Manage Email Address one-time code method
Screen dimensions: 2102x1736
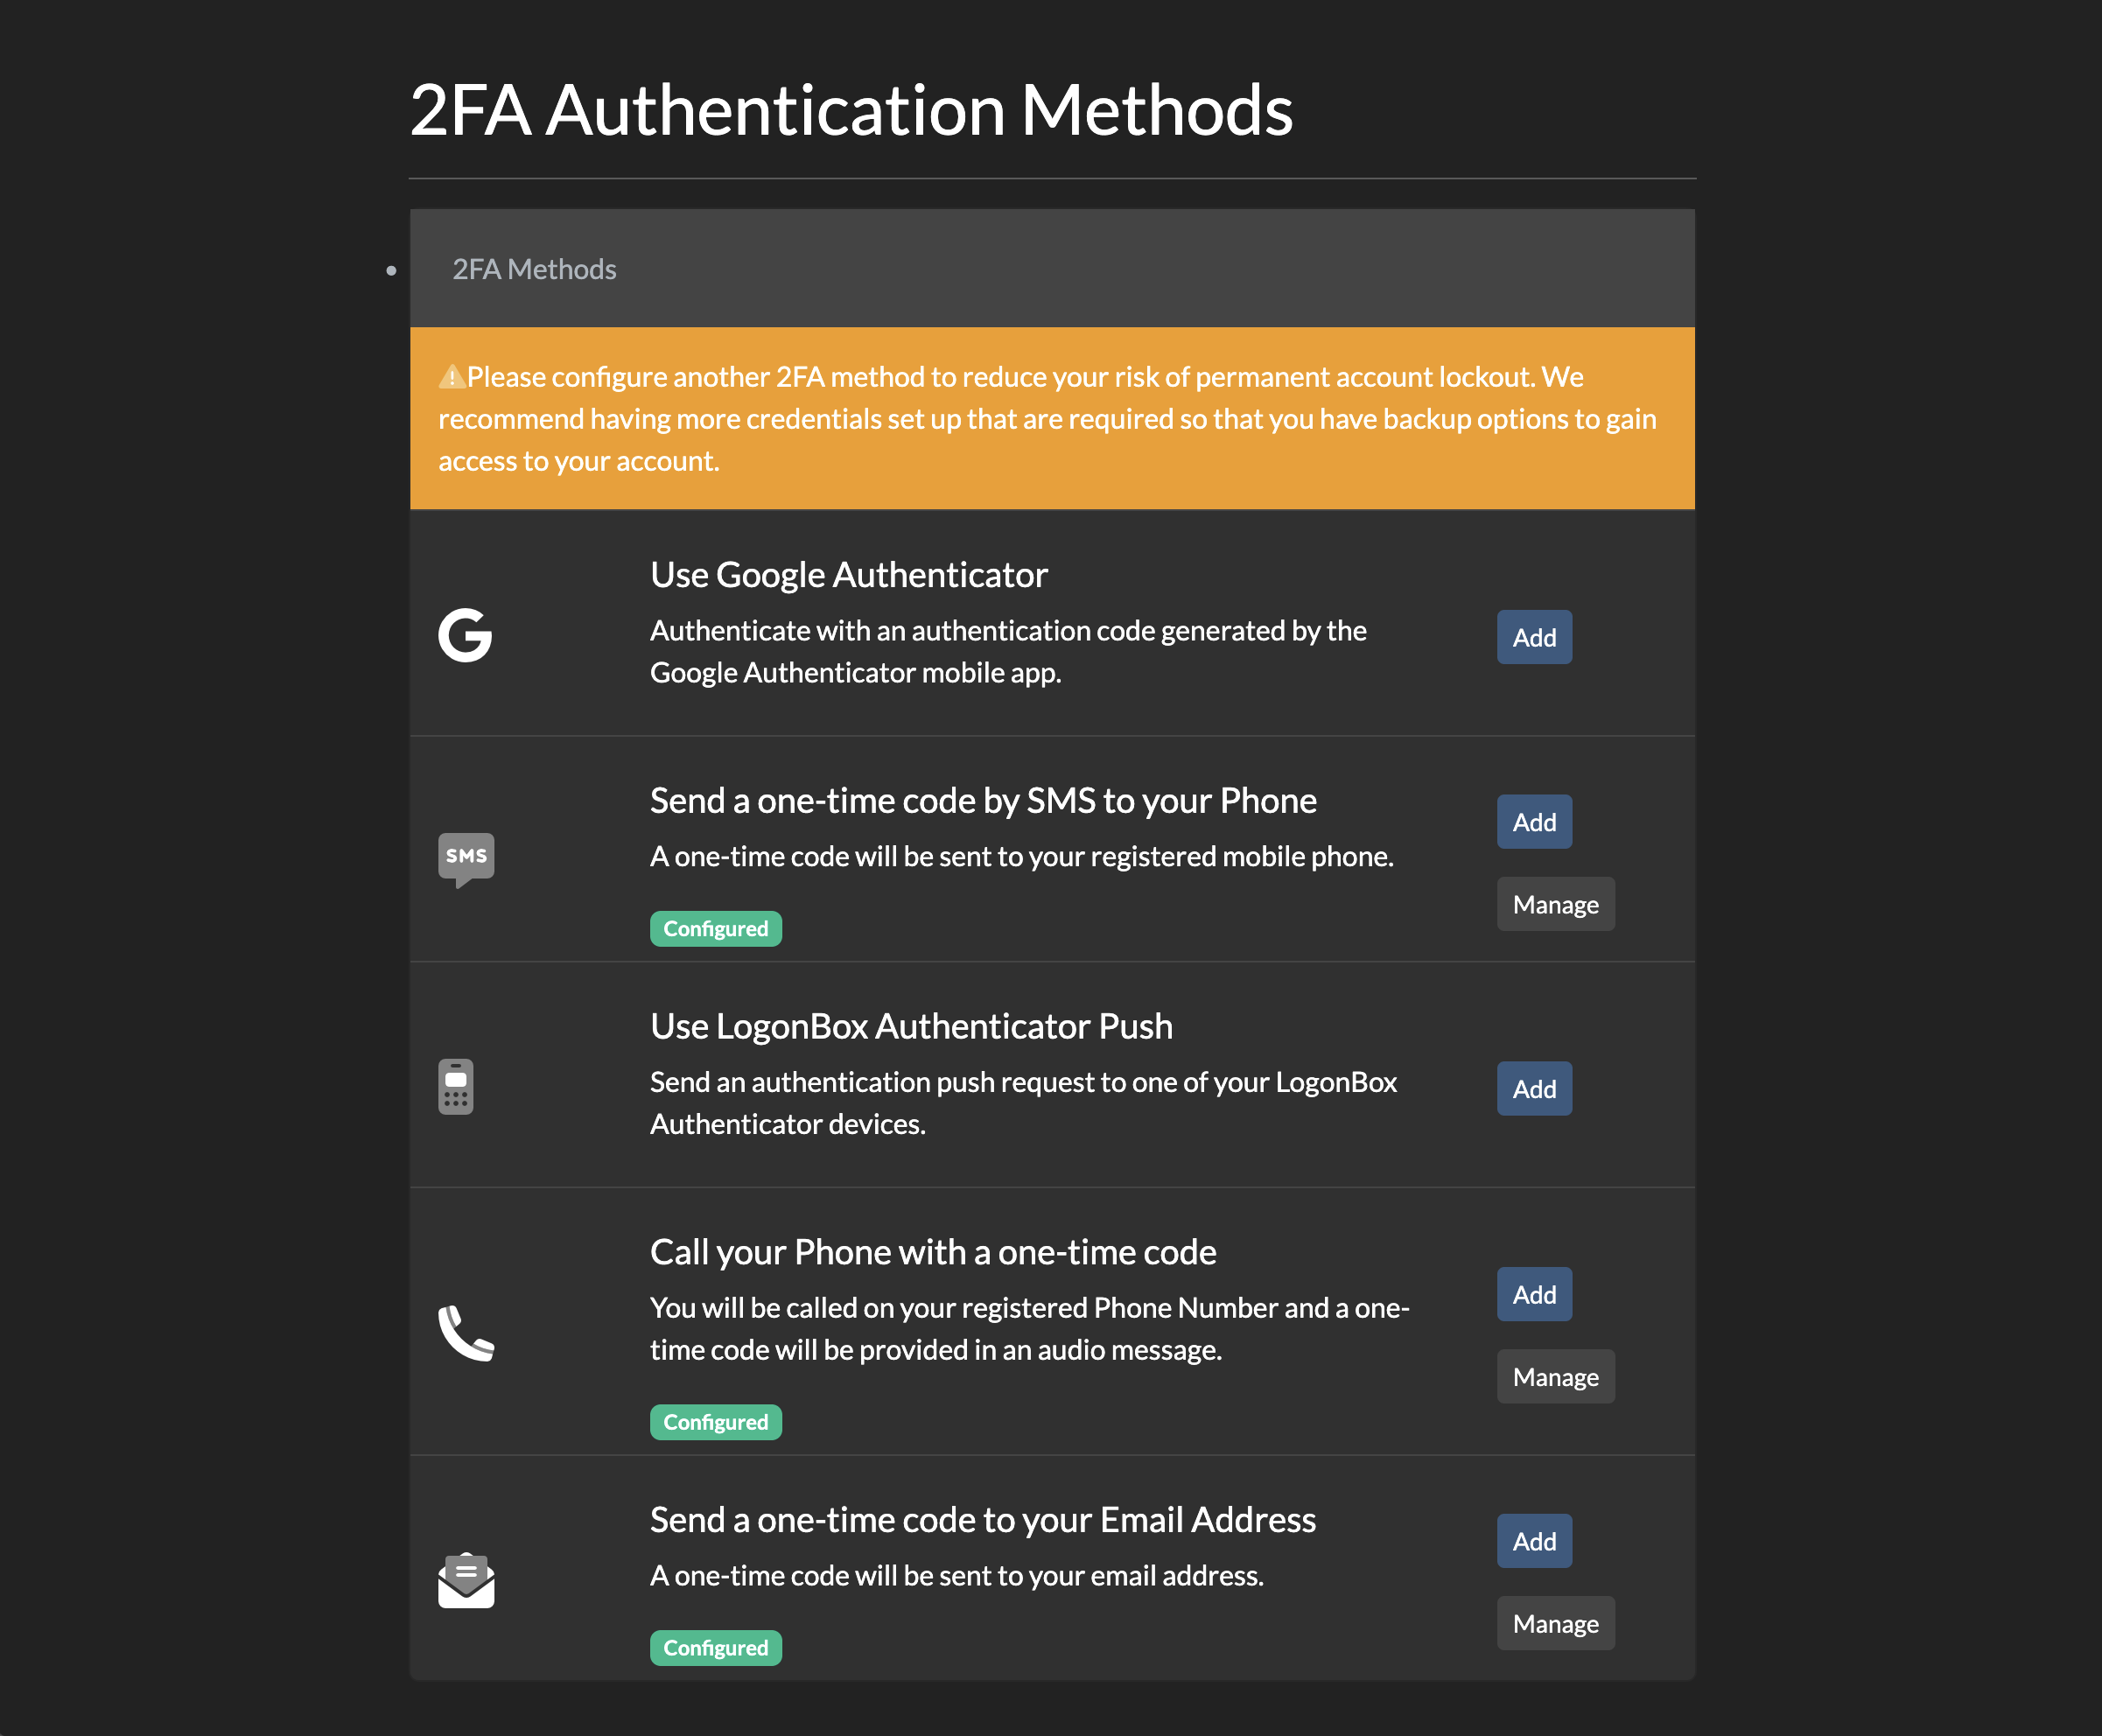(x=1555, y=1623)
